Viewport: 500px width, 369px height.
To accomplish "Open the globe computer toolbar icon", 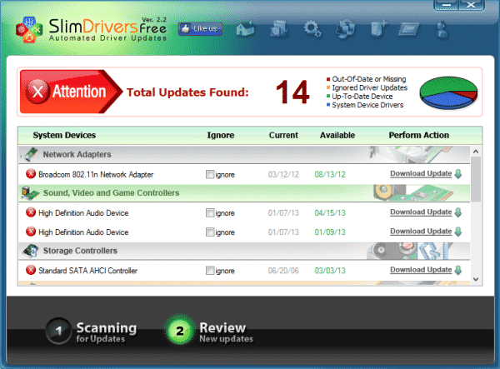I will 346,29.
